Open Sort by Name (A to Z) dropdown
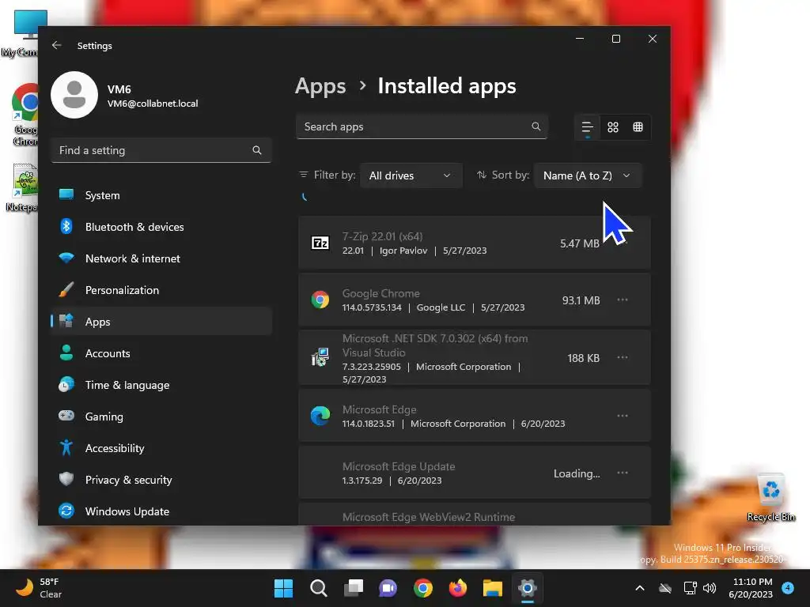The height and width of the screenshot is (607, 810). point(588,175)
